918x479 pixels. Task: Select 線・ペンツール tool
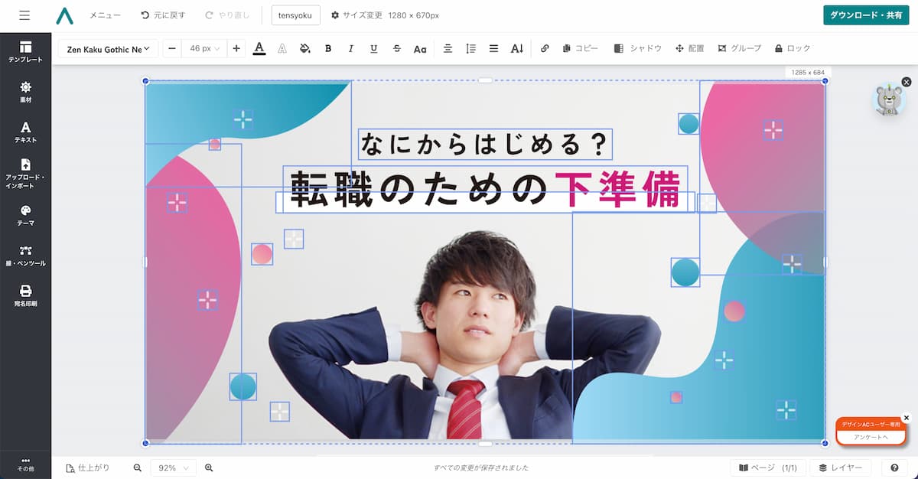(x=25, y=256)
